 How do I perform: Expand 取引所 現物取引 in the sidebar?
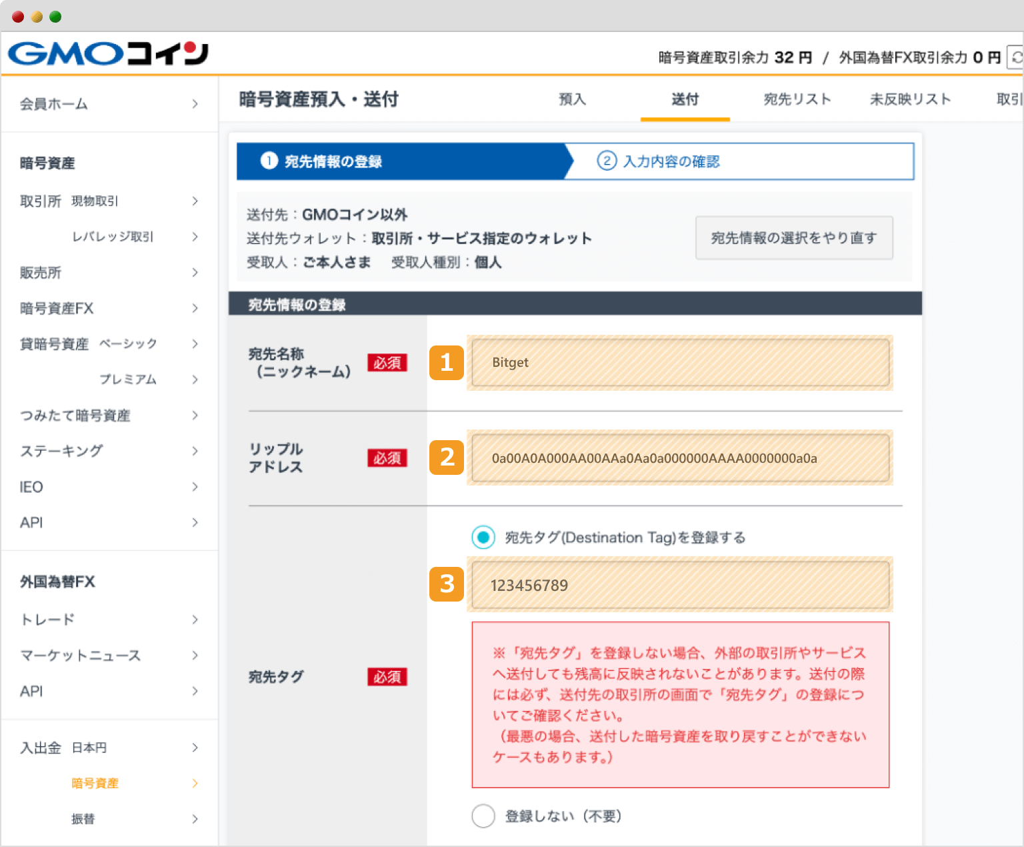point(107,201)
